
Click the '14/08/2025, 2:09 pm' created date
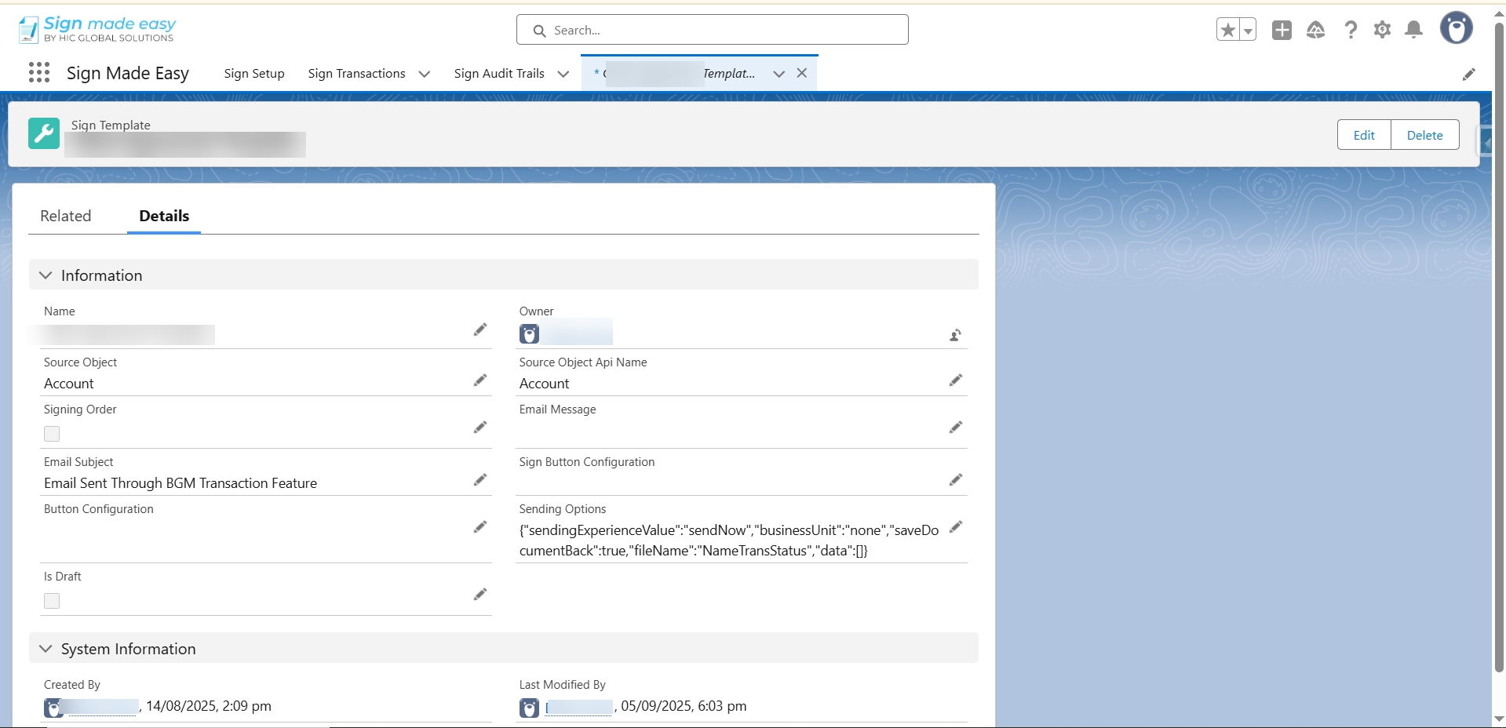(209, 706)
